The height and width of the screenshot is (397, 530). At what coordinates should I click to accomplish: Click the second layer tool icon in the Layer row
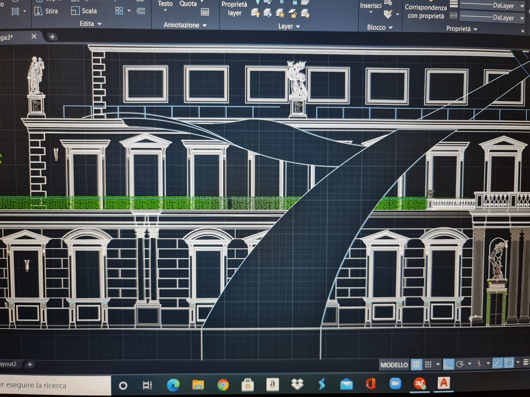pyautogui.click(x=267, y=12)
